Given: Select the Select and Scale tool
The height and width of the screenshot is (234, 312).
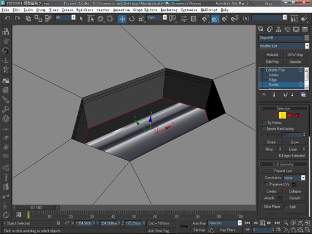Looking at the screenshot, I should click(x=141, y=19).
